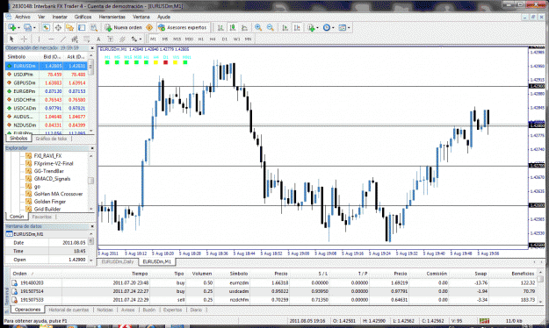Open the Gráficos menu
The image size is (549, 328).
coord(83,17)
